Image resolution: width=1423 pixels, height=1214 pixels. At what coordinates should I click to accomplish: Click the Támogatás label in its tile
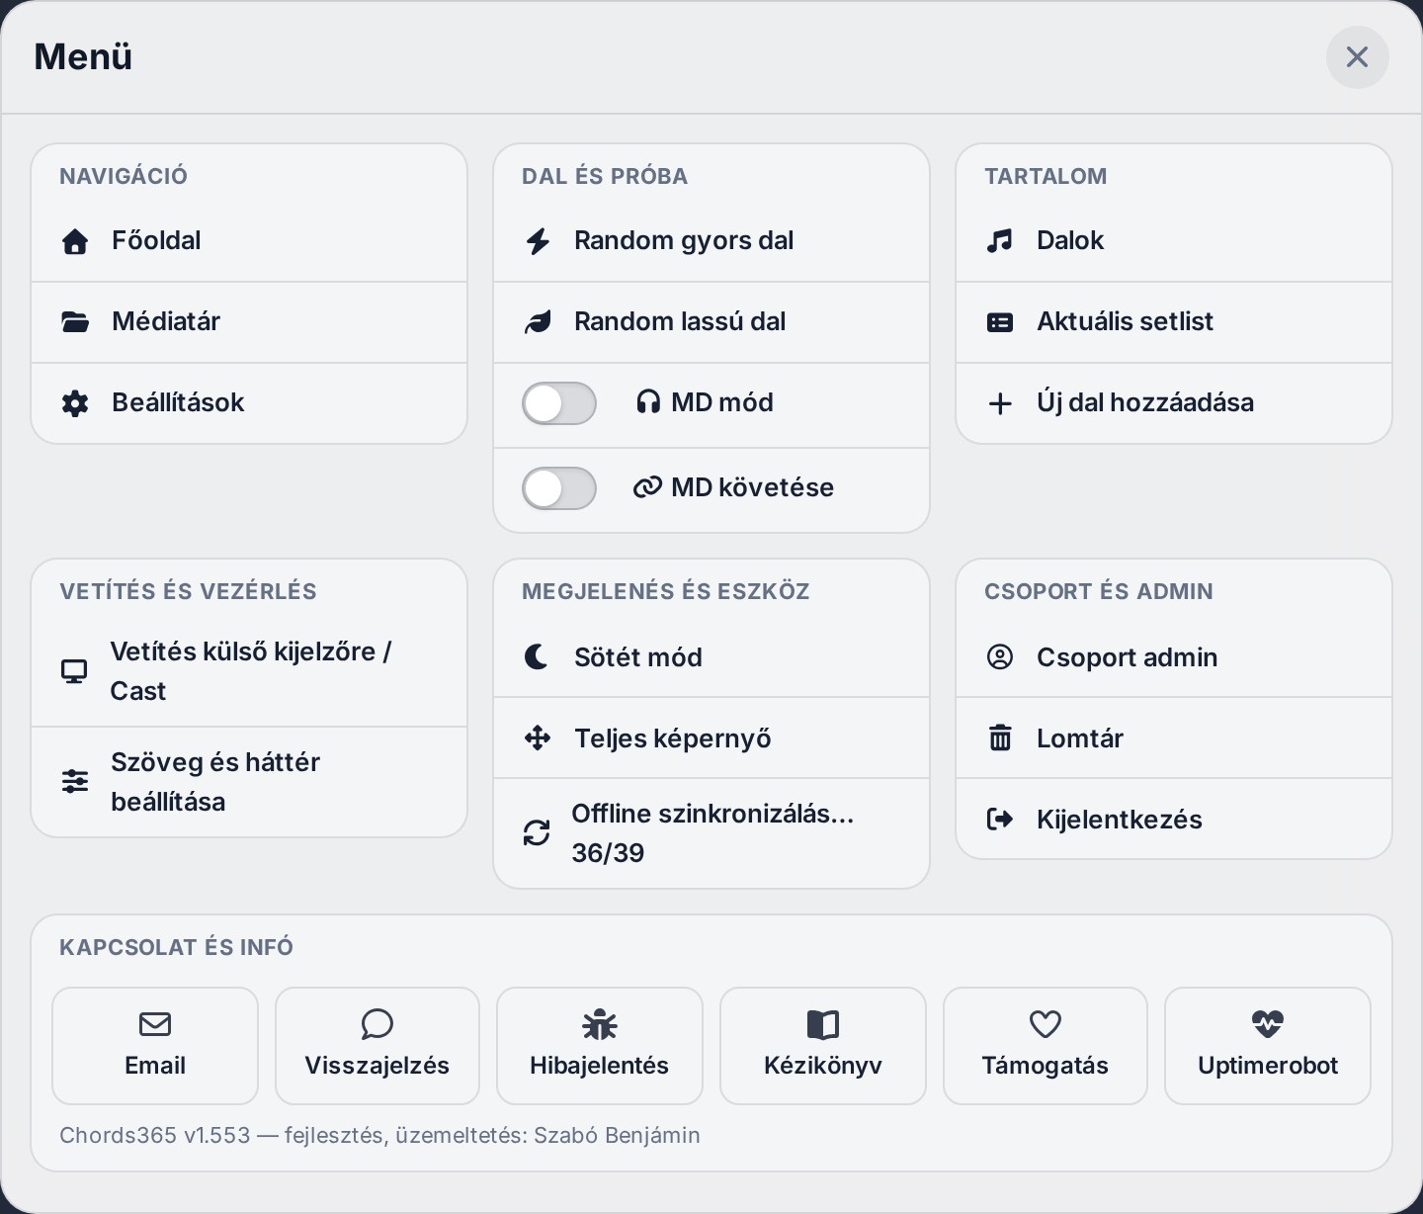pyautogui.click(x=1046, y=1066)
